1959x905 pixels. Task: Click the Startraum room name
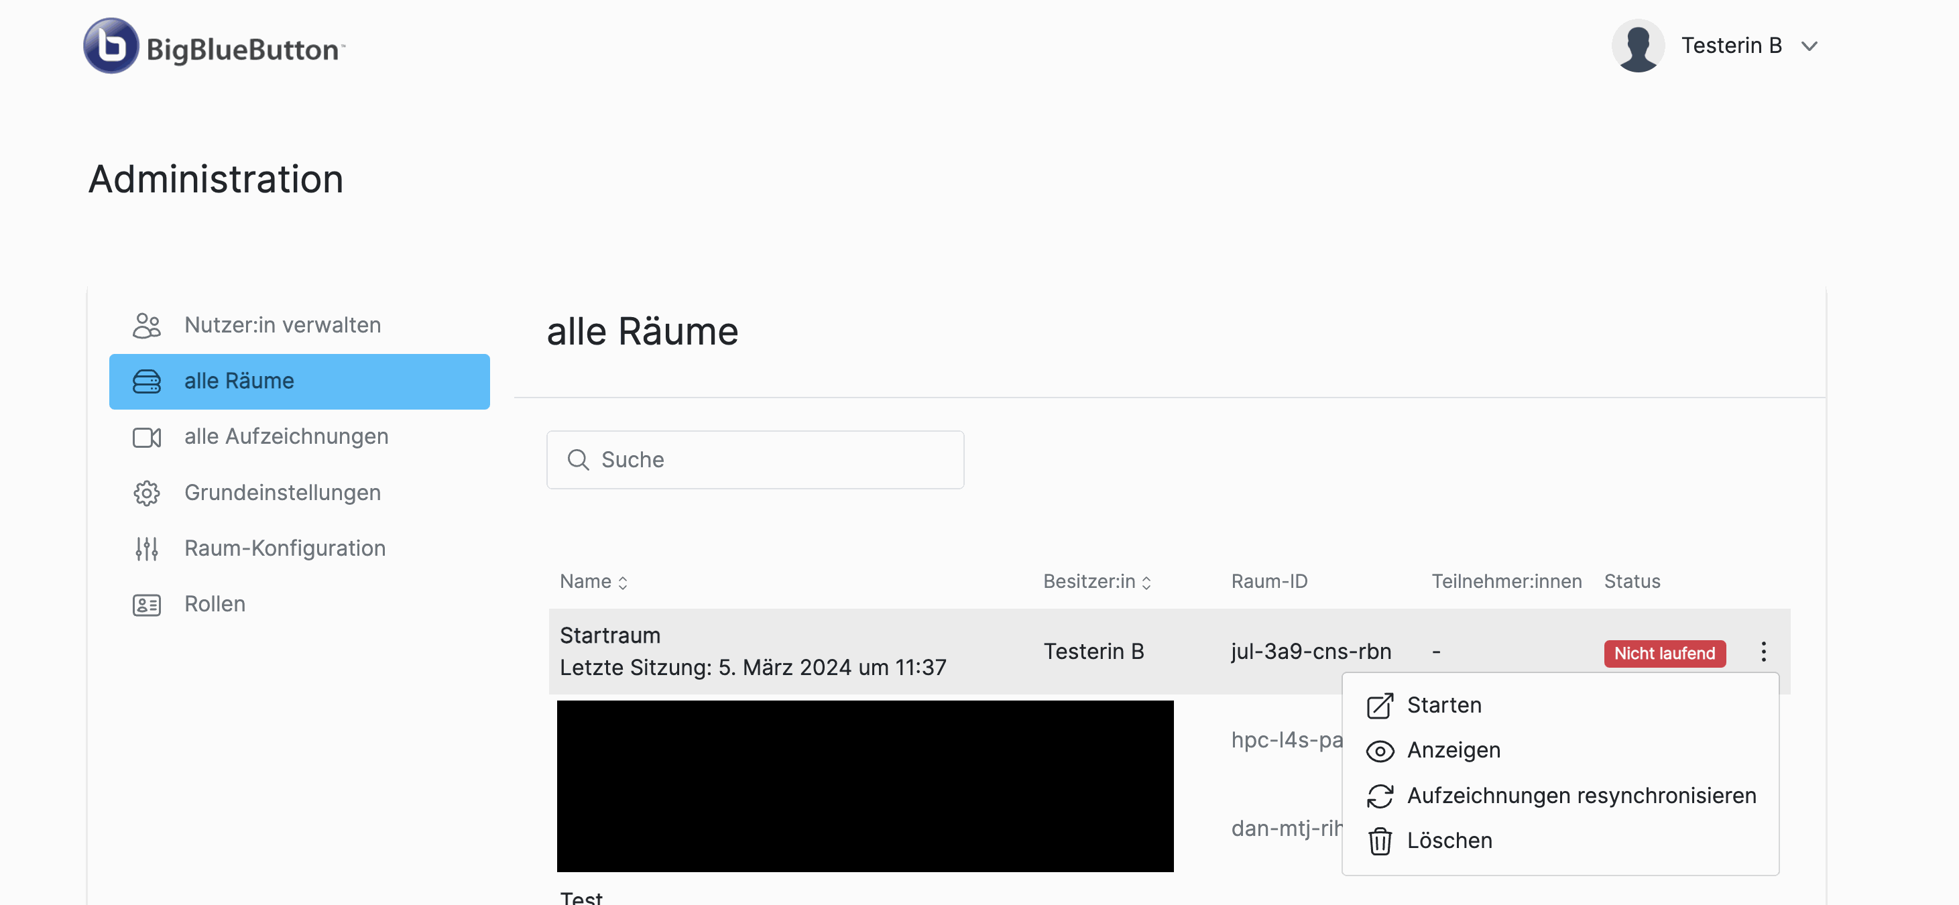[610, 636]
